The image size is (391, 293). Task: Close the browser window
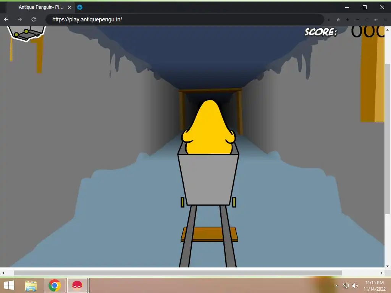(x=382, y=7)
